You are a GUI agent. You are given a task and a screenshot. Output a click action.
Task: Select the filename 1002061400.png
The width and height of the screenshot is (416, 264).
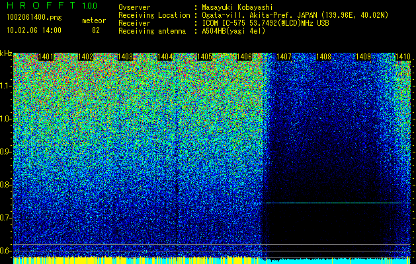(34, 18)
